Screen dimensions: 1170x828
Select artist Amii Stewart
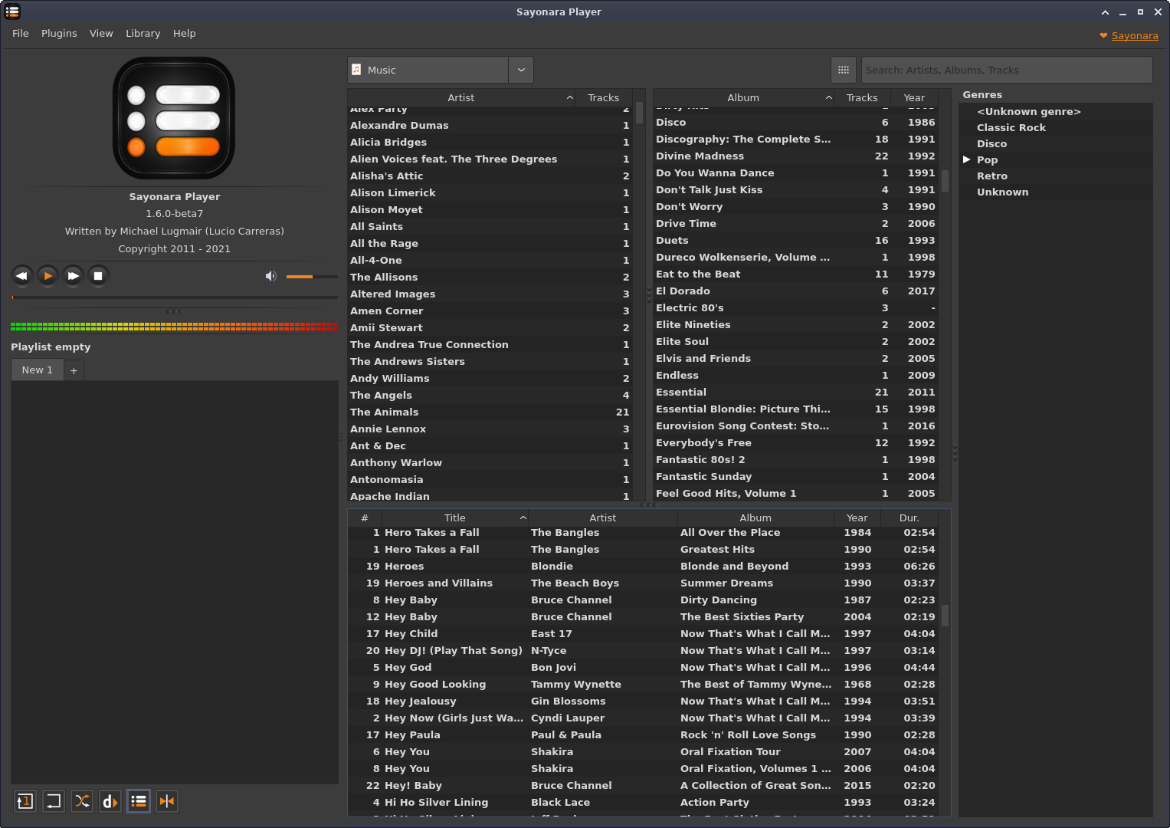490,327
